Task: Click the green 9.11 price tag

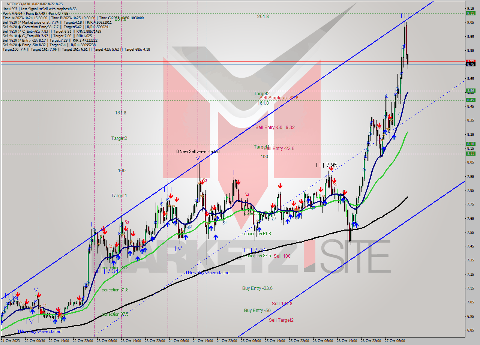Action: 471,13
